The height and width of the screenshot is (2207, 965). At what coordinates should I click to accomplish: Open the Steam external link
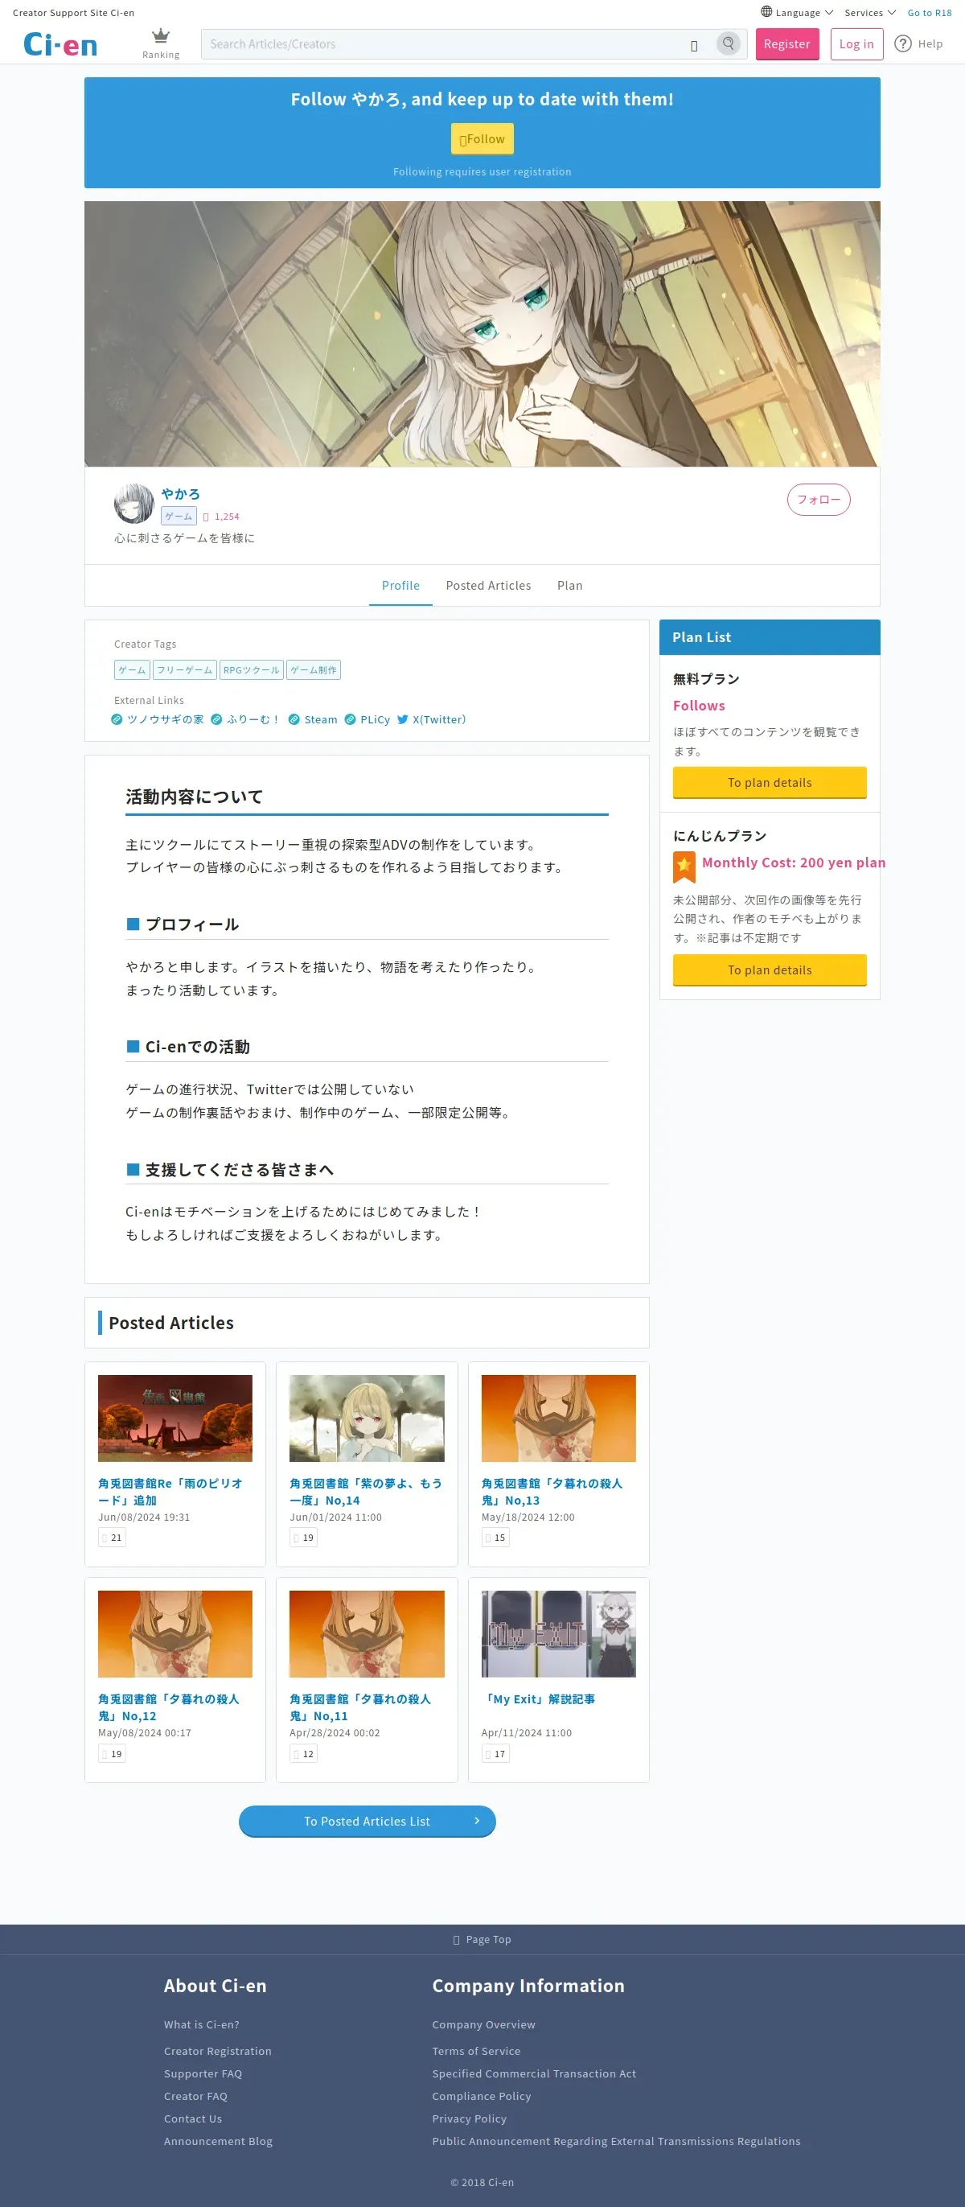[x=313, y=719]
